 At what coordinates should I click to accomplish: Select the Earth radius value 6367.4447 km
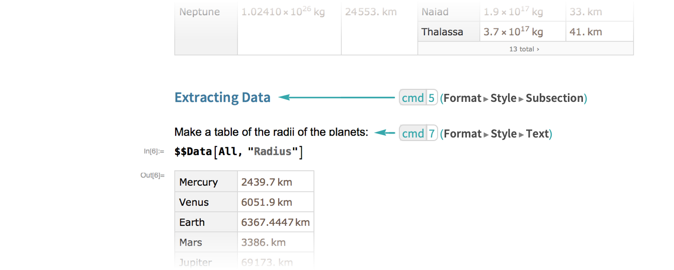coord(275,222)
